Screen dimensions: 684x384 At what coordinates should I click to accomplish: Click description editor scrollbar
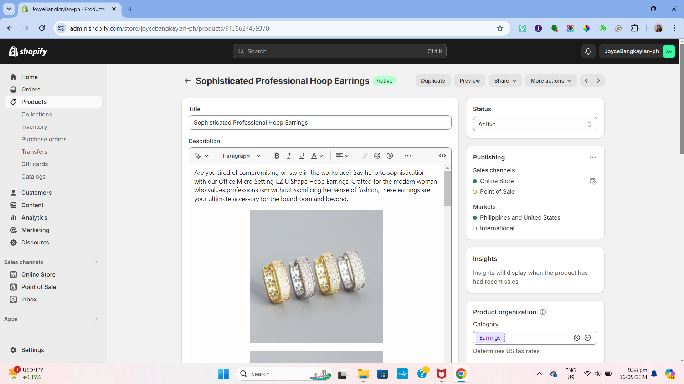447,188
